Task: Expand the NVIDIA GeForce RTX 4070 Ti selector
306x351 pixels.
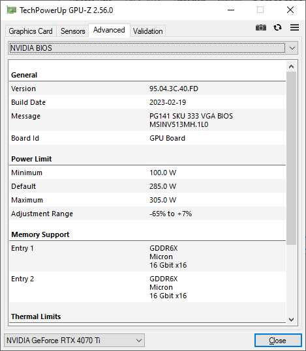Action: 74,341
